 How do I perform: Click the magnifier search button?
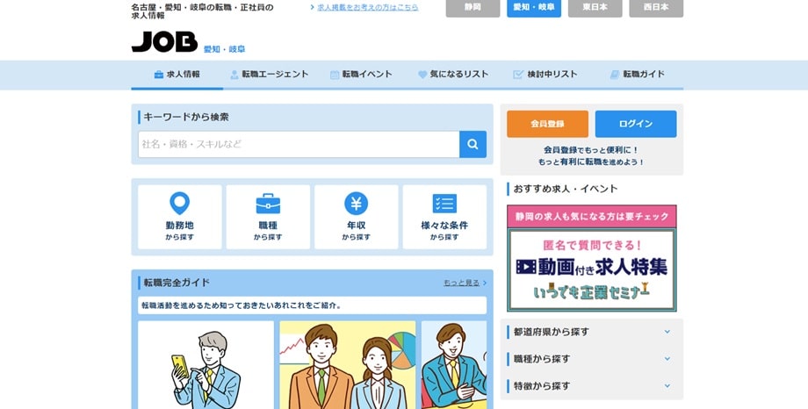473,144
